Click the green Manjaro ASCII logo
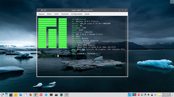Image resolution: width=174 pixels, height=97 pixels. point(52,33)
